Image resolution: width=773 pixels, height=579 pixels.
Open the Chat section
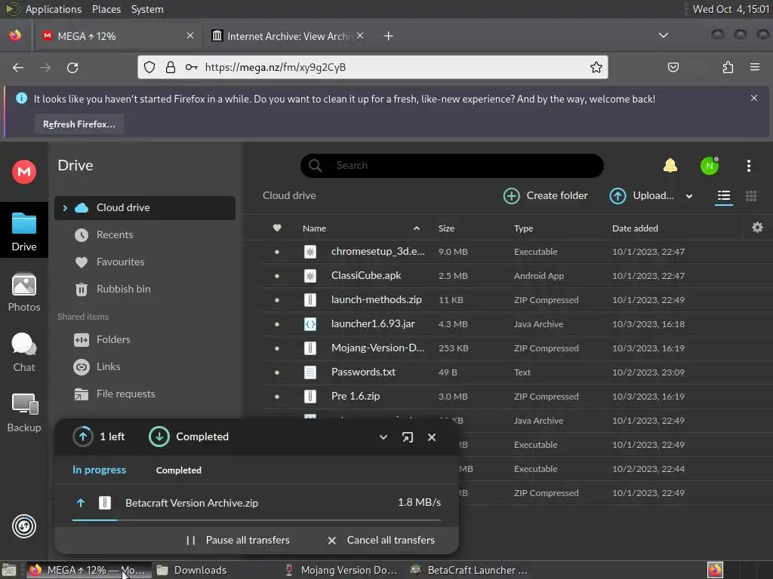pos(24,353)
